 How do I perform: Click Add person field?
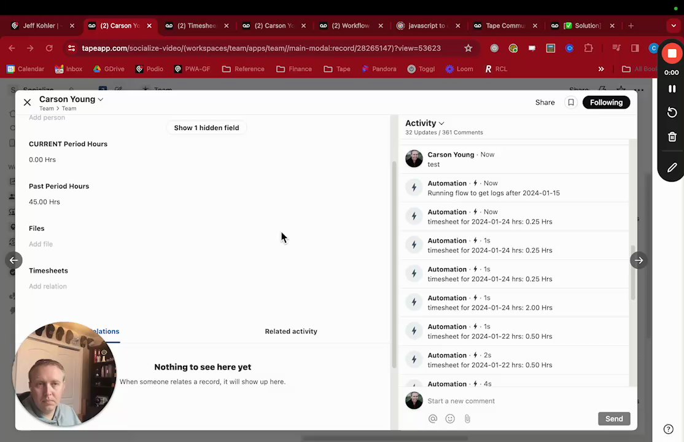point(47,118)
